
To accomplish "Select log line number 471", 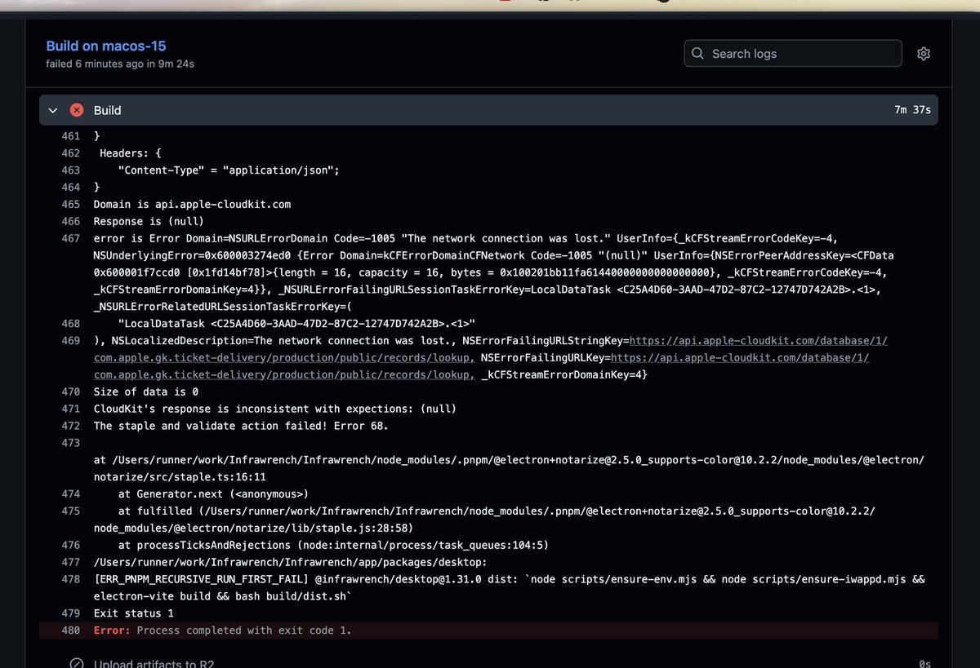I will click(70, 409).
